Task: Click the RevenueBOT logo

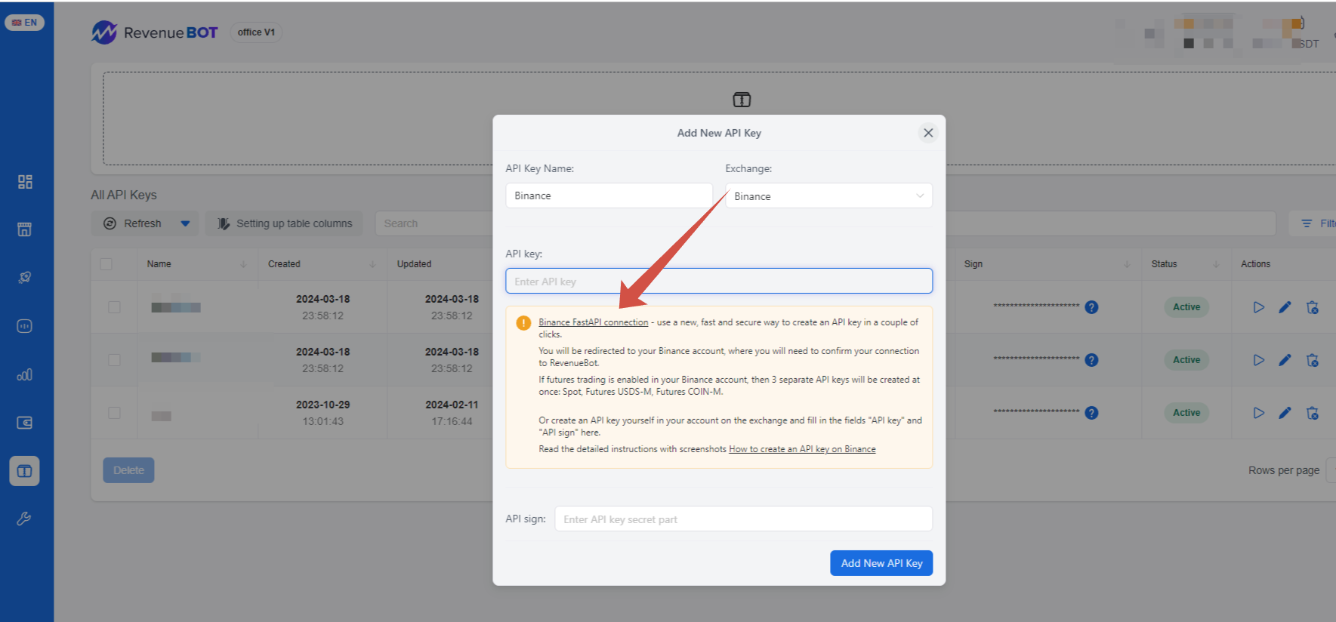Action: click(x=155, y=32)
